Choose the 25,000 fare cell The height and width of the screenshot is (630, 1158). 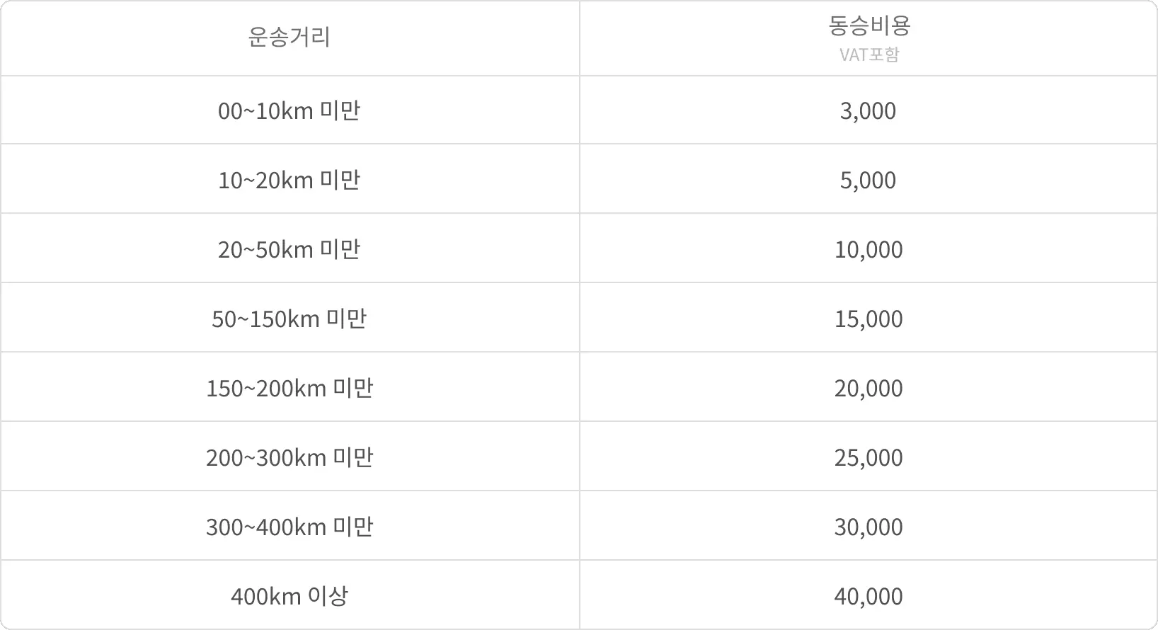tap(868, 457)
